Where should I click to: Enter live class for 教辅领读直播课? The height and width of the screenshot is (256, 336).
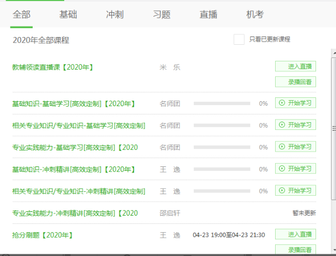click(296, 66)
